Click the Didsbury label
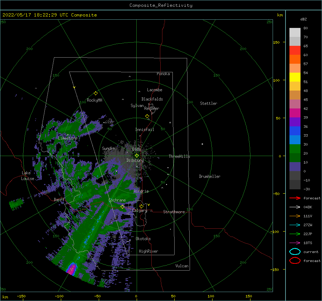Viewport: 322px width, 301px height. click(x=135, y=160)
